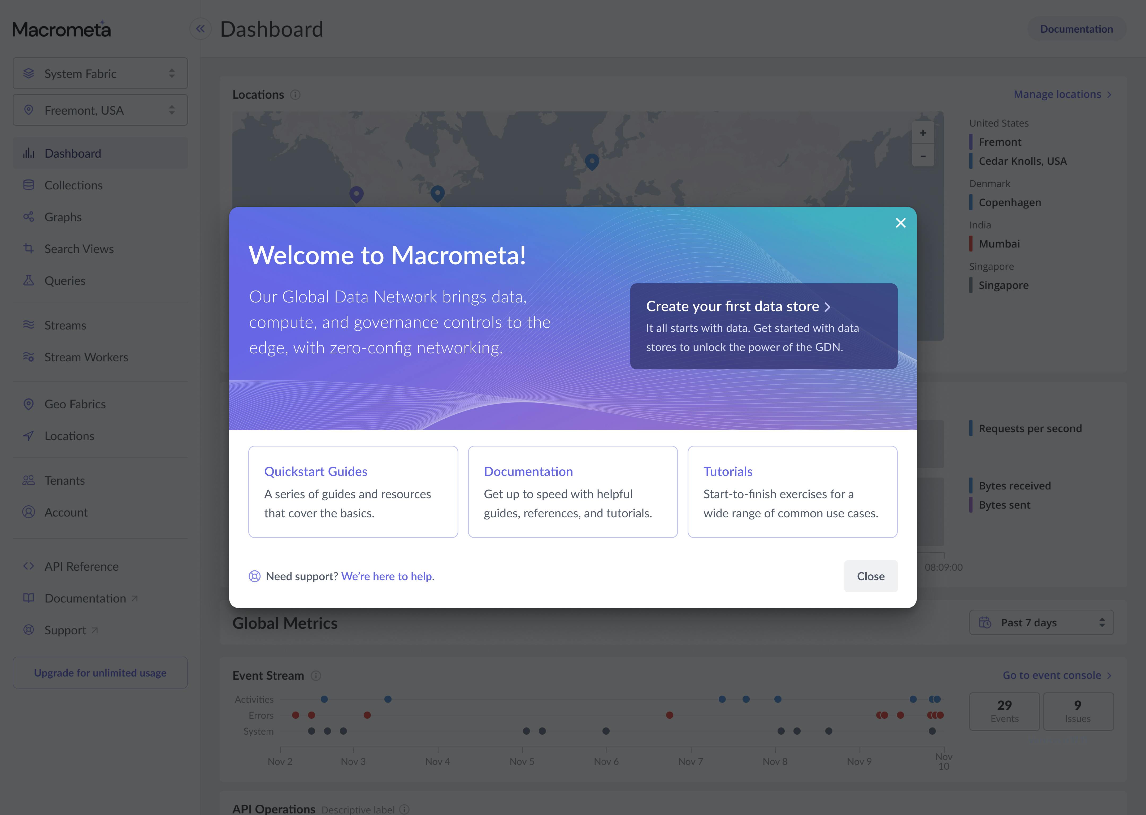Screen dimensions: 1146x815
Task: Open the Quickstart Guides card
Action: (353, 492)
